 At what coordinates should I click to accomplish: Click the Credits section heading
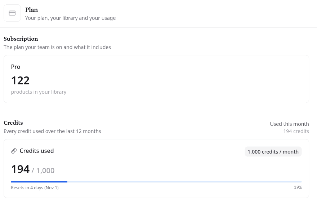click(13, 123)
